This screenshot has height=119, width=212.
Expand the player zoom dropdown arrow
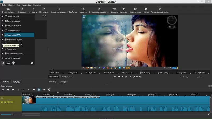coord(137,77)
